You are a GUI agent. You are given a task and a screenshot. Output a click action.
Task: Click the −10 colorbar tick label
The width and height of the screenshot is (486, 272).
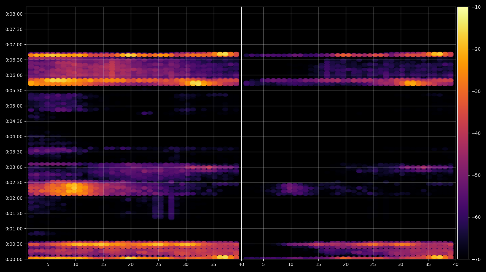476,7
